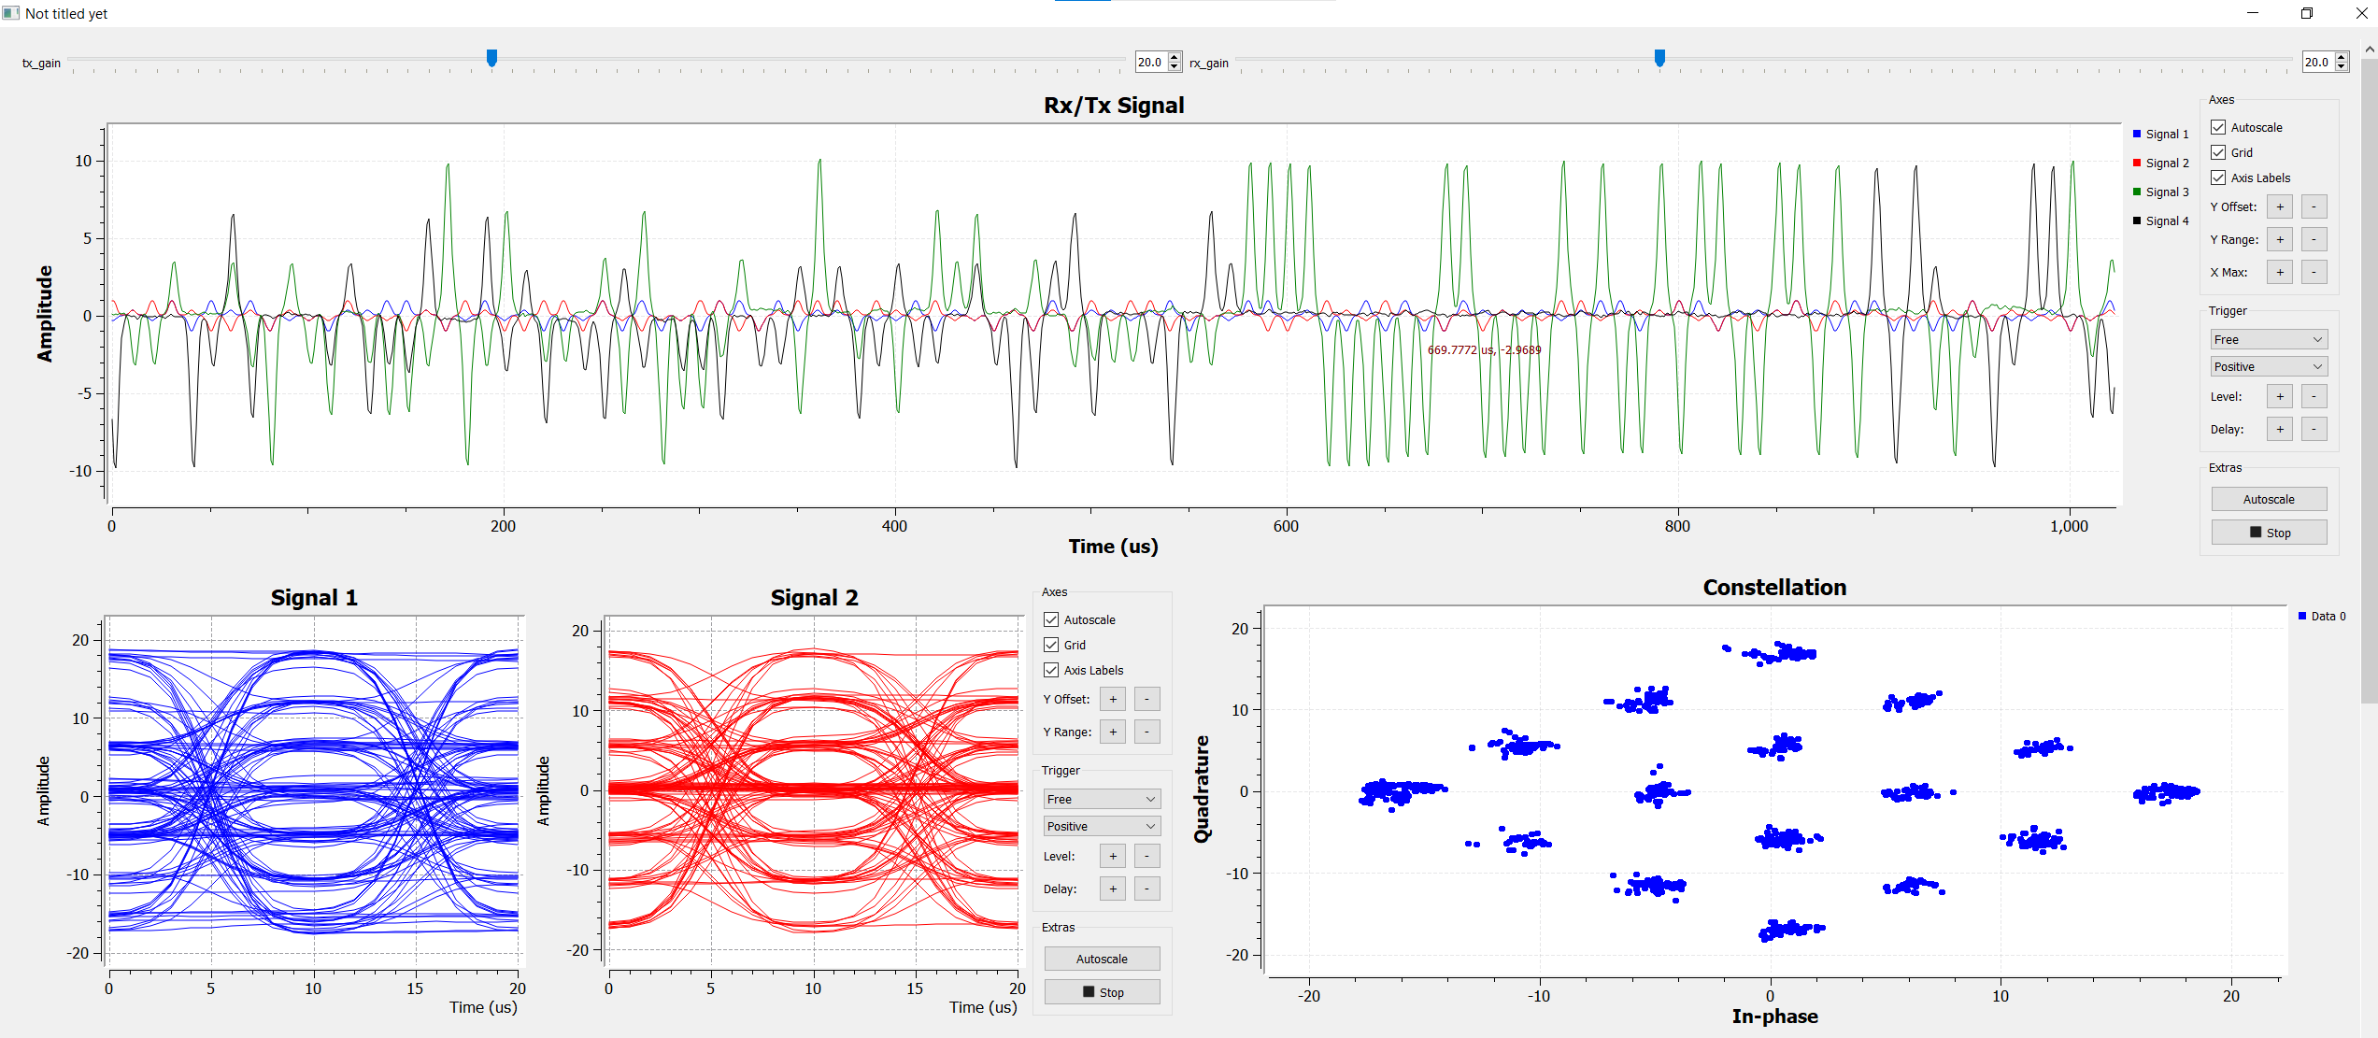Viewport: 2378px width, 1038px height.
Task: Step down rx_gain spinbox arrow
Action: pyautogui.click(x=2342, y=67)
